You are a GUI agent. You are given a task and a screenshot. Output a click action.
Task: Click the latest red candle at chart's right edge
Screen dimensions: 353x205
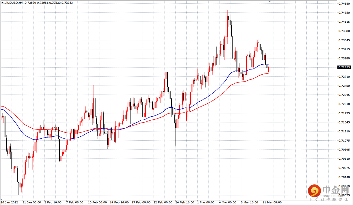268,69
